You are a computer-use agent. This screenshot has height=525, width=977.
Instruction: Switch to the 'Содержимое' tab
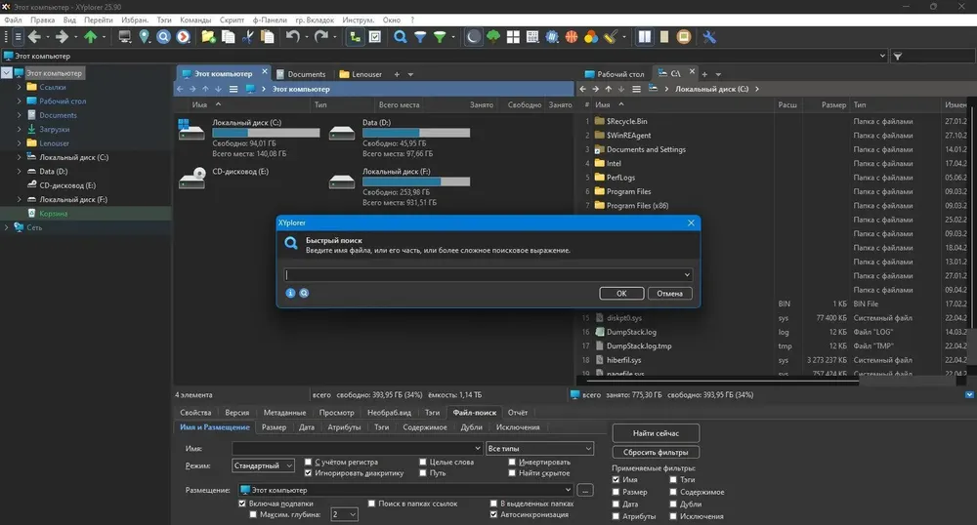point(425,427)
